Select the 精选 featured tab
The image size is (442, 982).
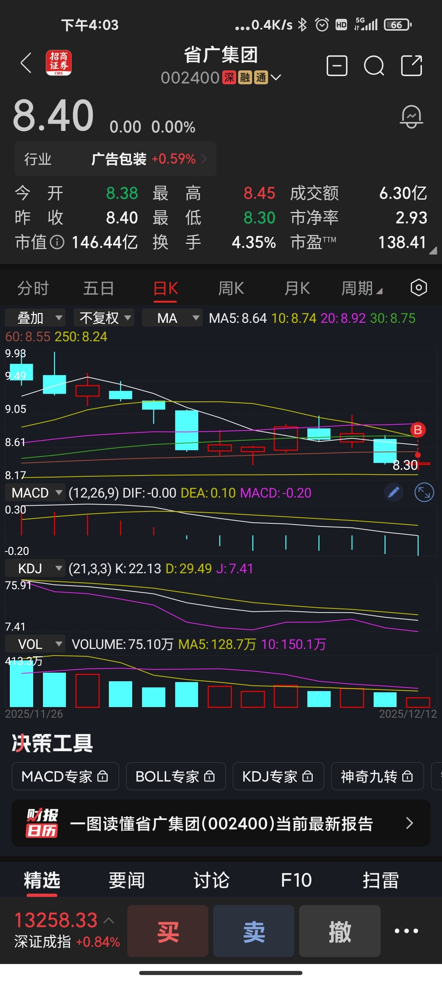point(42,881)
